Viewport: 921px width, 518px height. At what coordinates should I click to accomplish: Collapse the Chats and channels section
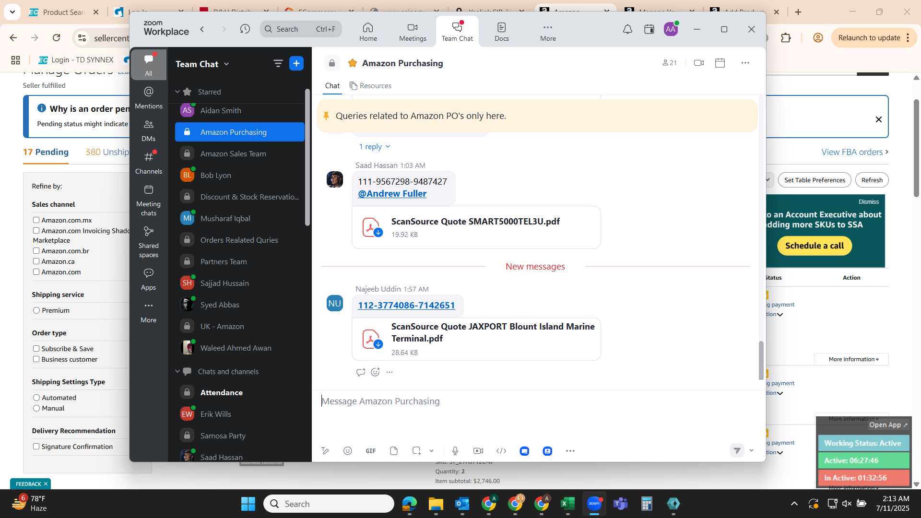point(177,371)
